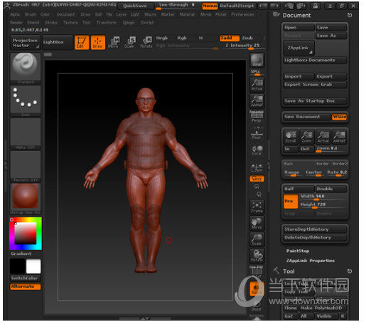Activate Edit mode button

point(82,42)
